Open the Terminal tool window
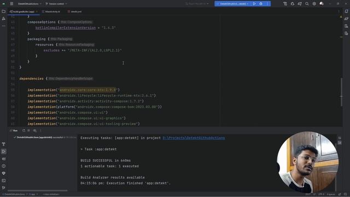This screenshot has height=197, width=350. click(x=4, y=181)
